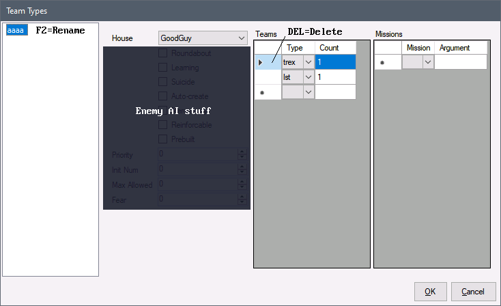Open the House dropdown showing GoodGuy

203,38
